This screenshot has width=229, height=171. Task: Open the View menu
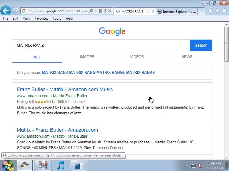(x=26, y=19)
